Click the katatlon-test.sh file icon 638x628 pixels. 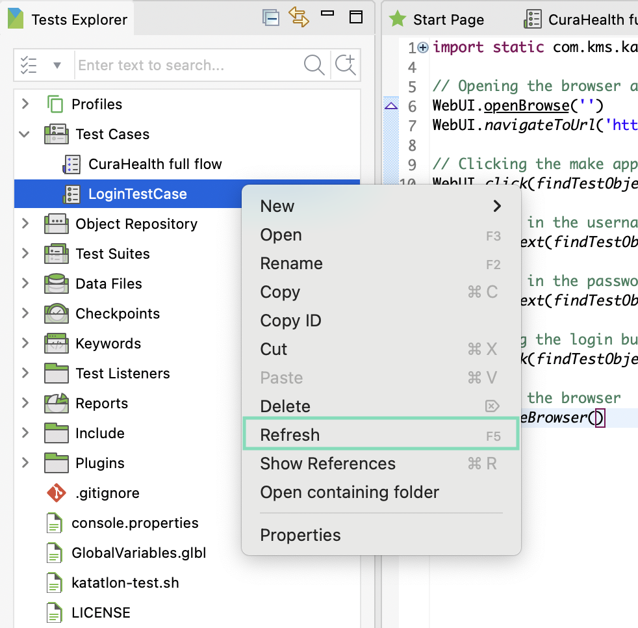55,582
